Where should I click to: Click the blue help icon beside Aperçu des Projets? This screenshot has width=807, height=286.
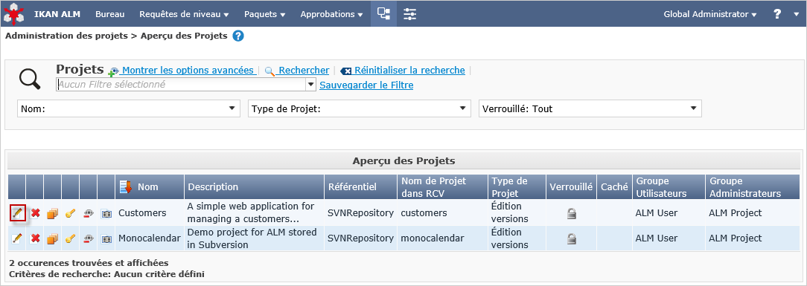point(237,36)
